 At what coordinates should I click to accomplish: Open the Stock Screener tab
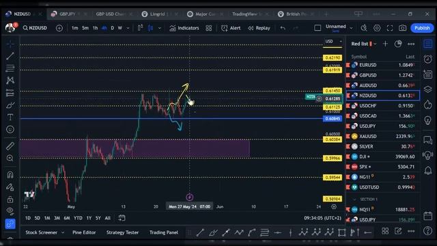tap(41, 232)
